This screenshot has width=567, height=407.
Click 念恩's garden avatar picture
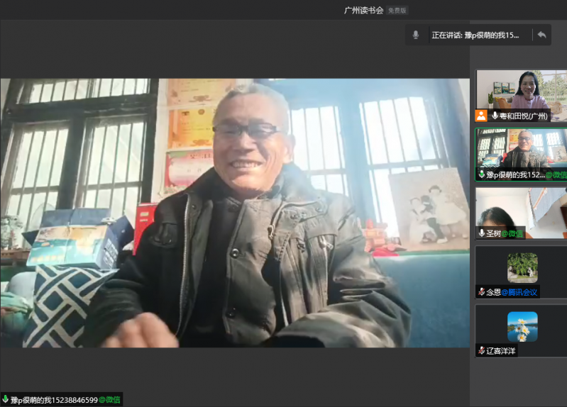click(522, 268)
